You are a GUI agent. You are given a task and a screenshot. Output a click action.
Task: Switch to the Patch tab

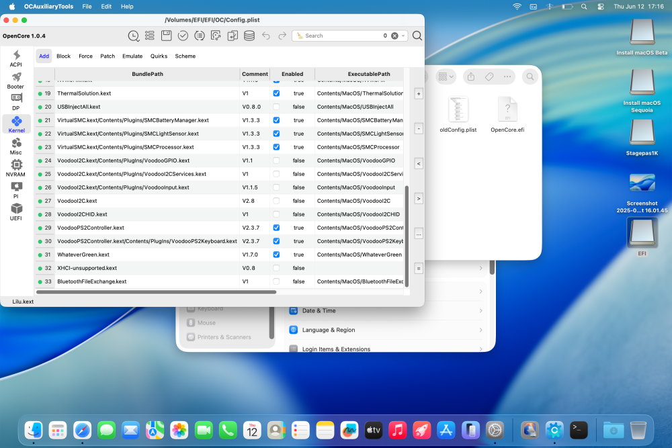pyautogui.click(x=108, y=56)
